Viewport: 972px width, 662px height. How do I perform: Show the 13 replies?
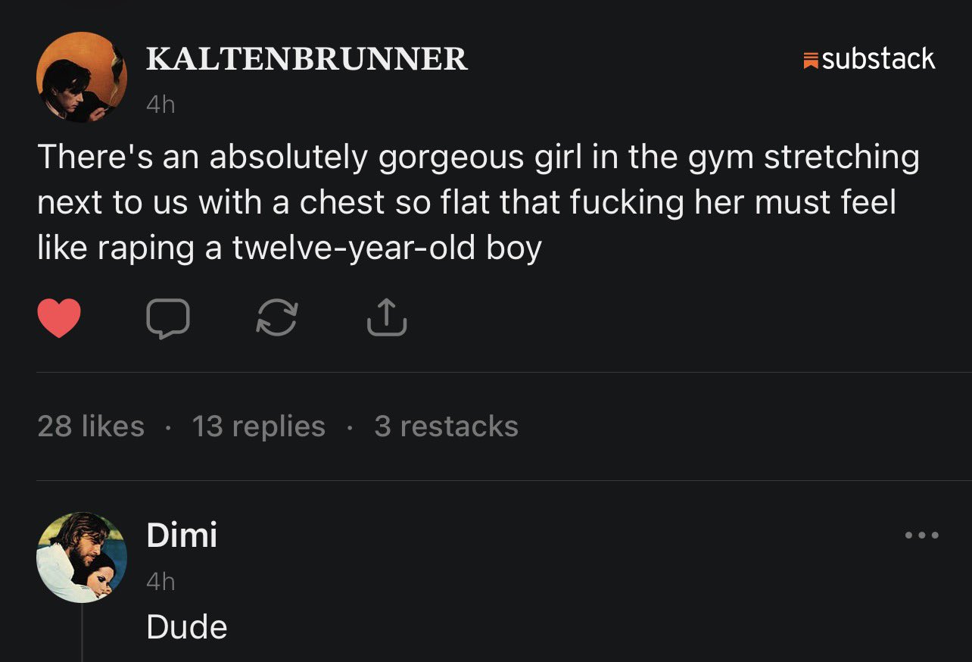[259, 426]
